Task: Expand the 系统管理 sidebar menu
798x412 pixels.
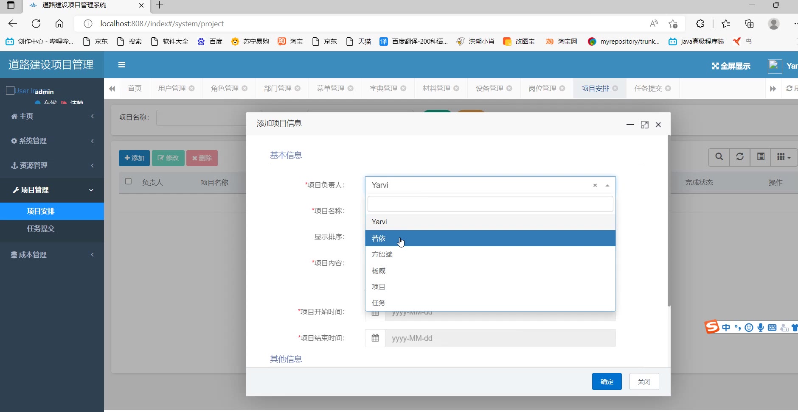Action: (52, 141)
